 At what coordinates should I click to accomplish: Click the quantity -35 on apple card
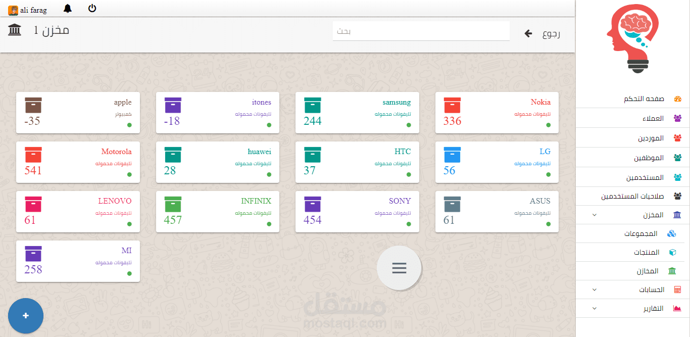pos(32,121)
